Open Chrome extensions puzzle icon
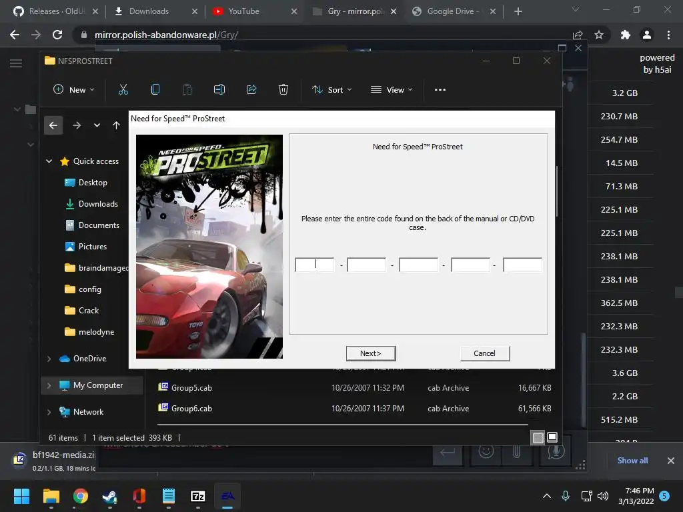The width and height of the screenshot is (683, 512). click(626, 35)
